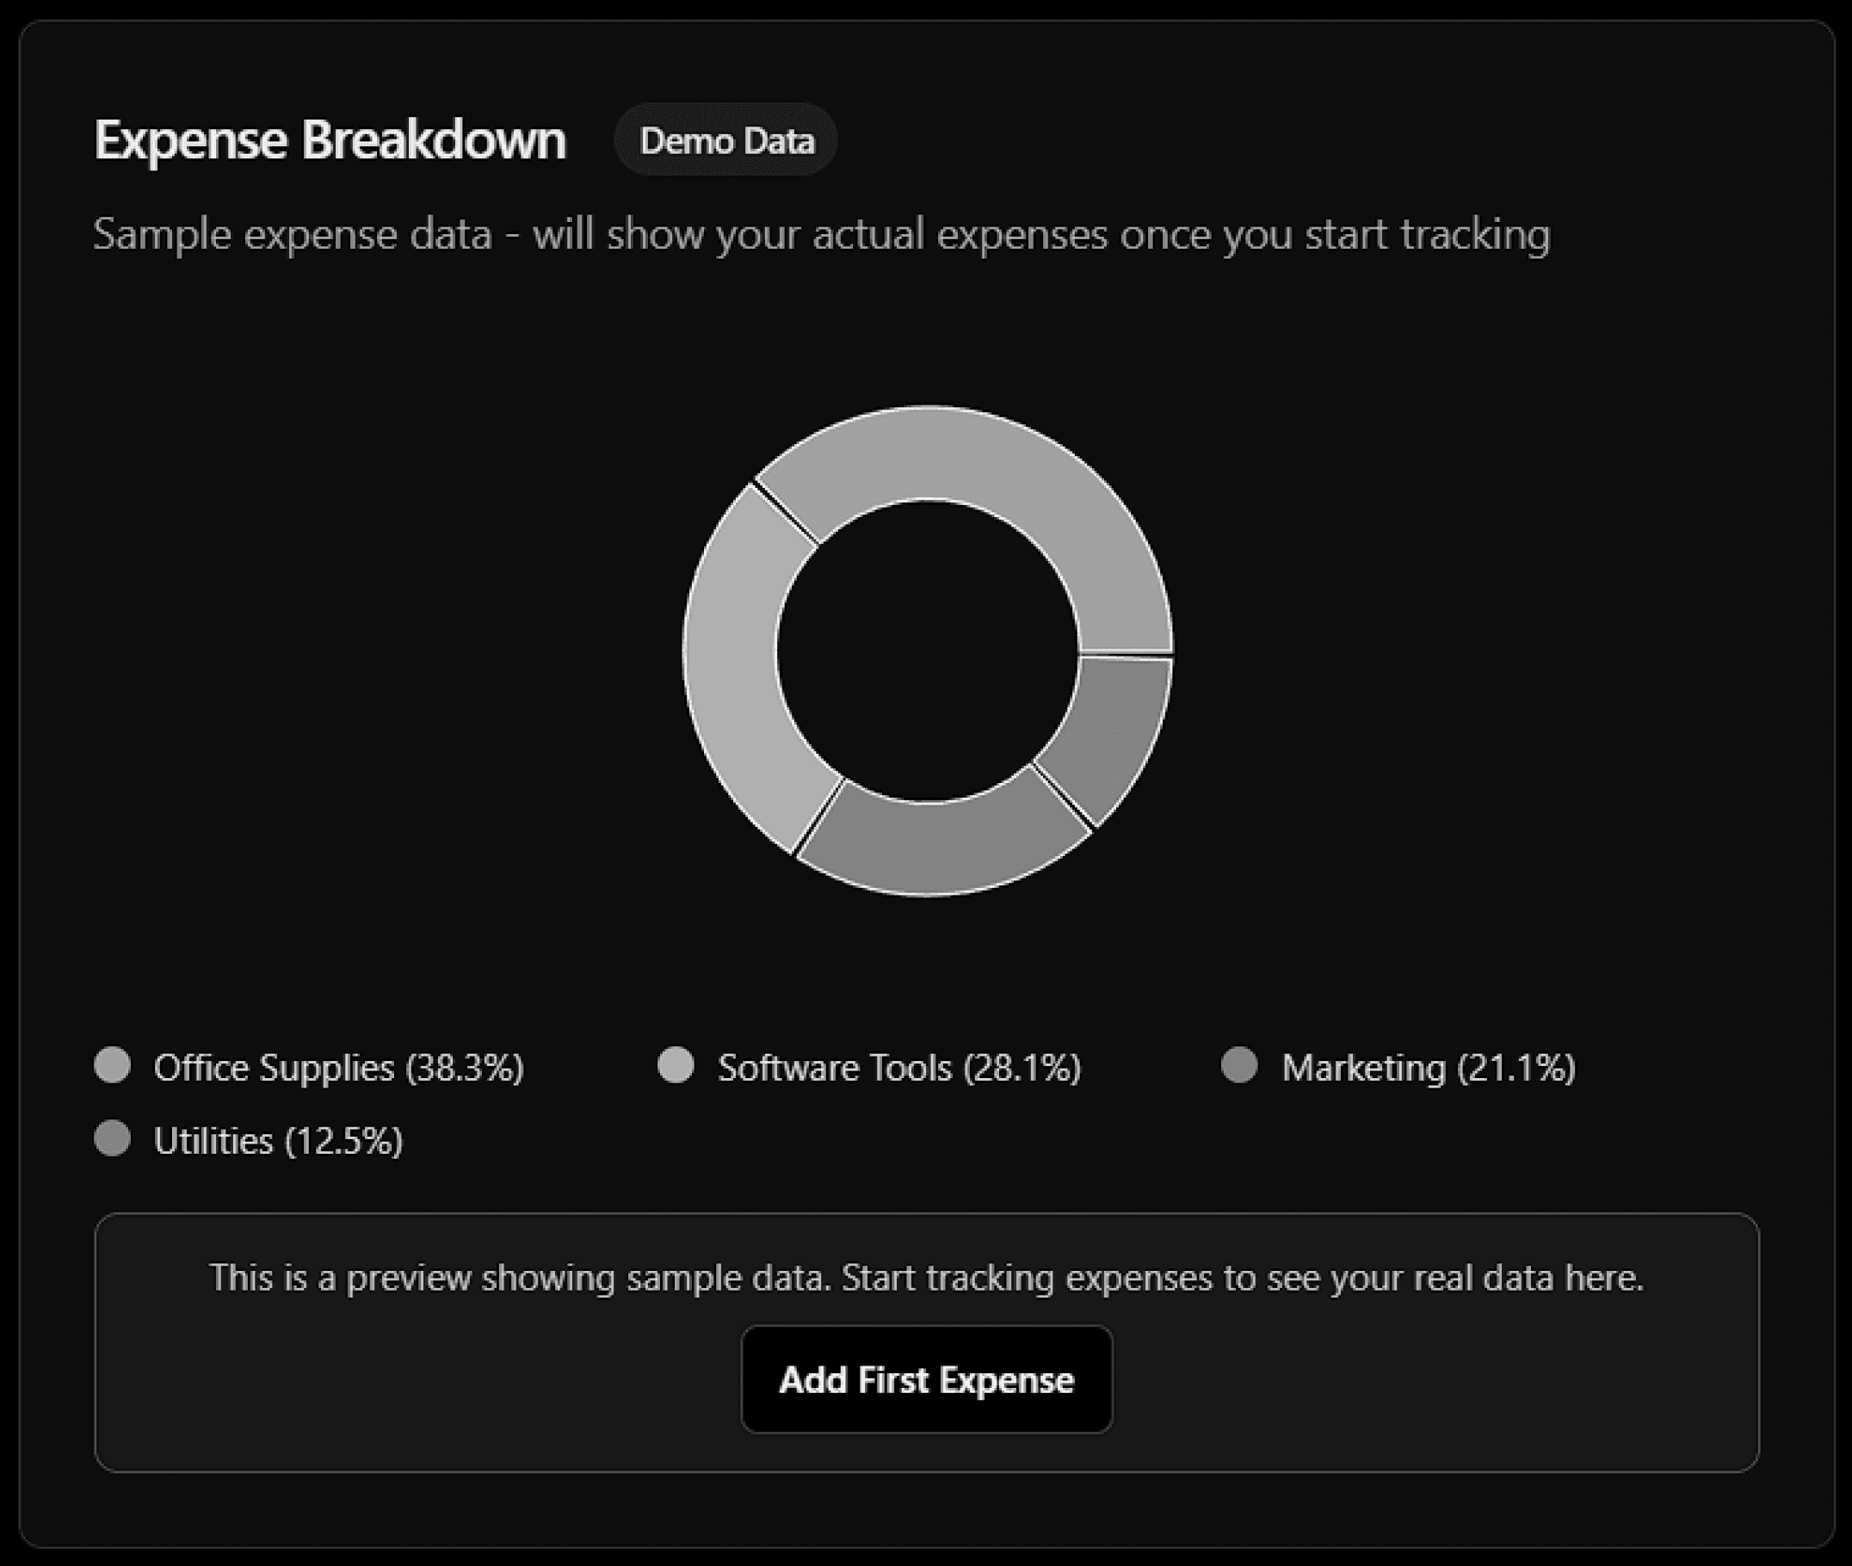The image size is (1852, 1566).
Task: Click the Expense Breakdown heading
Action: [330, 140]
